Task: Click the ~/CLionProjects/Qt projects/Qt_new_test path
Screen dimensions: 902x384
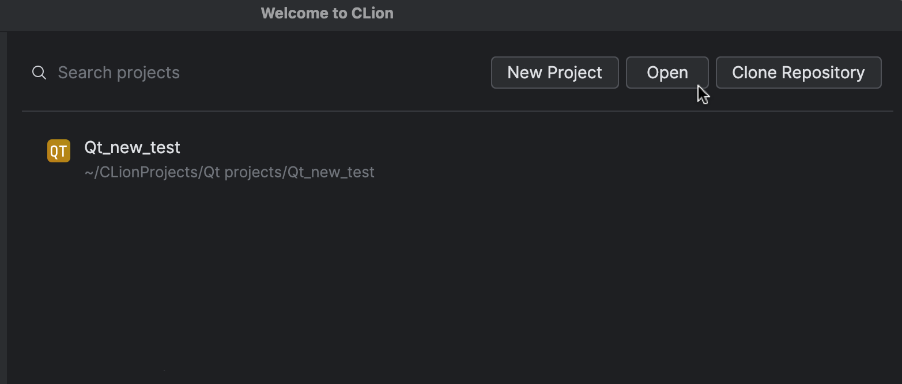Action: pos(229,172)
